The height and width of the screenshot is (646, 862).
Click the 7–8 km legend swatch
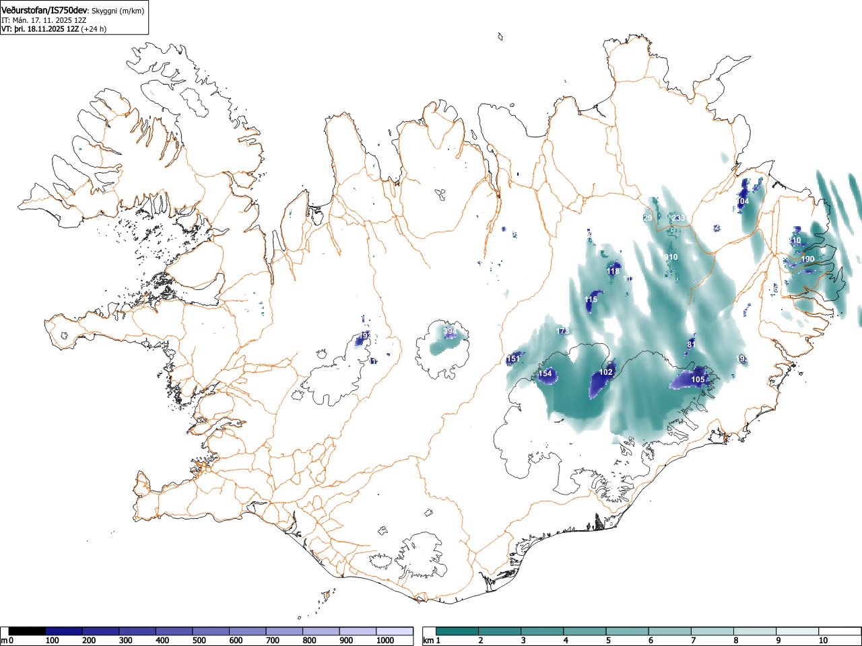712,631
